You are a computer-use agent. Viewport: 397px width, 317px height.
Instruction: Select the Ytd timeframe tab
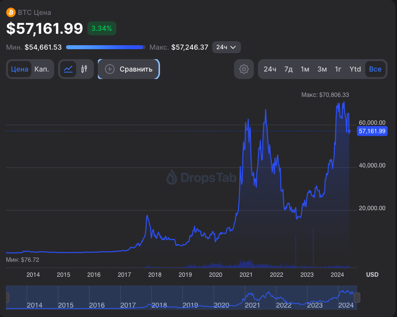click(355, 69)
